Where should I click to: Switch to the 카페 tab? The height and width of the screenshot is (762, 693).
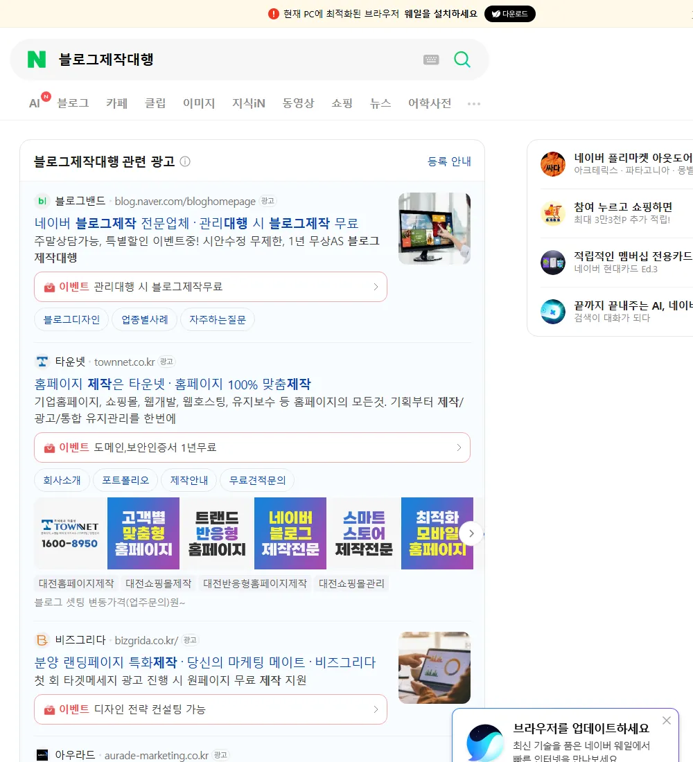pyautogui.click(x=116, y=103)
